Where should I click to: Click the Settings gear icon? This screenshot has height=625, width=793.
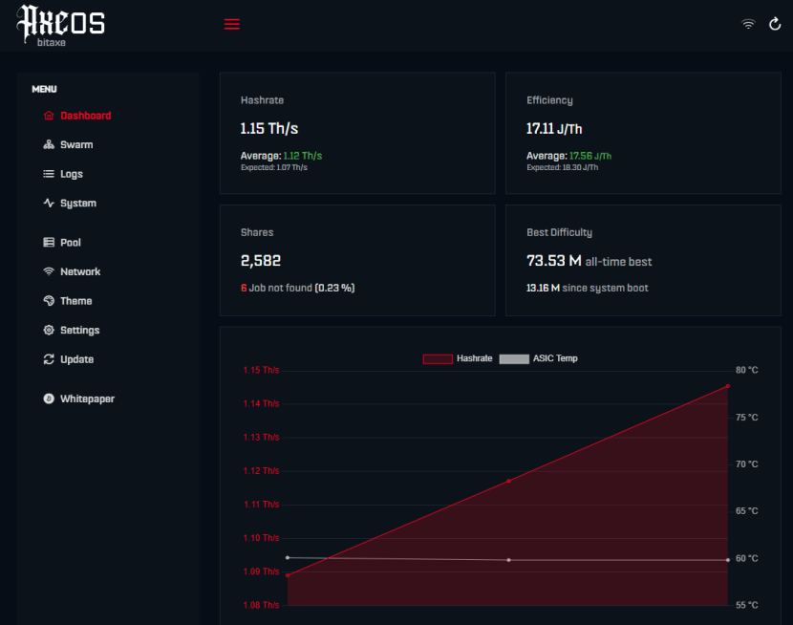pos(49,331)
